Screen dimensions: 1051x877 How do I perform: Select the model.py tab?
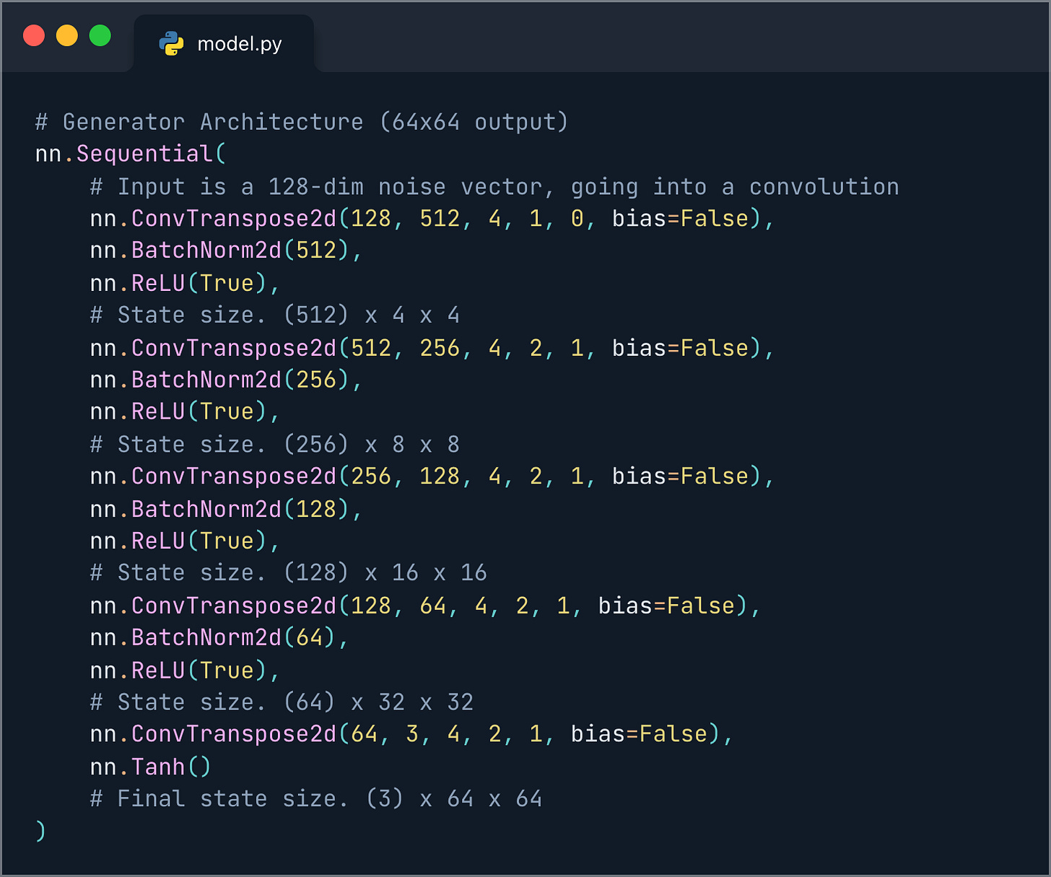[241, 43]
